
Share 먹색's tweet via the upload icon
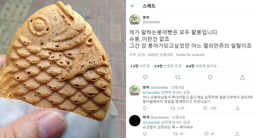click(237, 134)
